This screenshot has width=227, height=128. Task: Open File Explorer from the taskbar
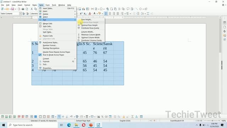tap(76, 125)
